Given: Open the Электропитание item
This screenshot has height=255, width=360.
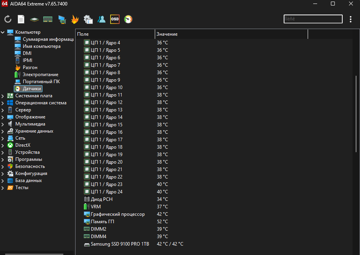Looking at the screenshot, I should pyautogui.click(x=37, y=75).
